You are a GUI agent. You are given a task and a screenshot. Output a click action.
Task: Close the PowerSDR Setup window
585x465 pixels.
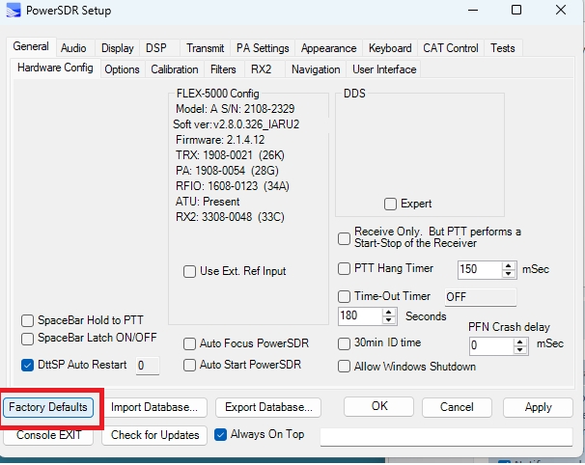click(x=561, y=10)
